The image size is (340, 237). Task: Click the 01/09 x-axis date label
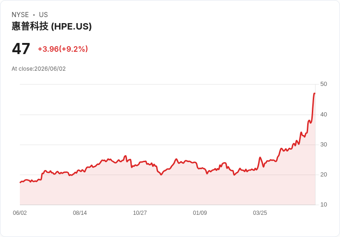pyautogui.click(x=200, y=213)
